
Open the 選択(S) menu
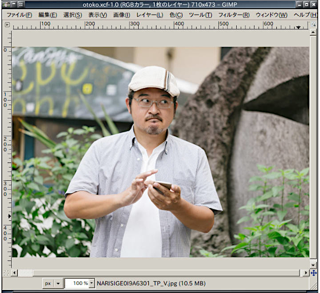73,15
